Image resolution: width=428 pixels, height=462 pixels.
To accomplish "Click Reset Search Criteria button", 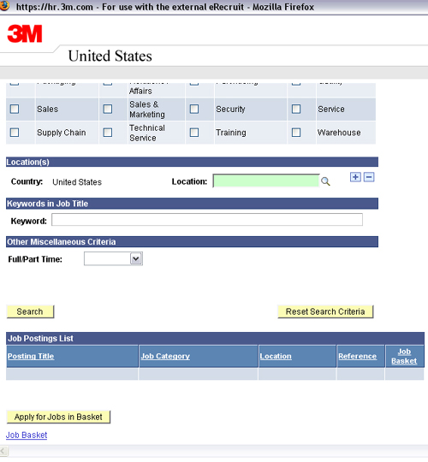I will click(x=325, y=311).
